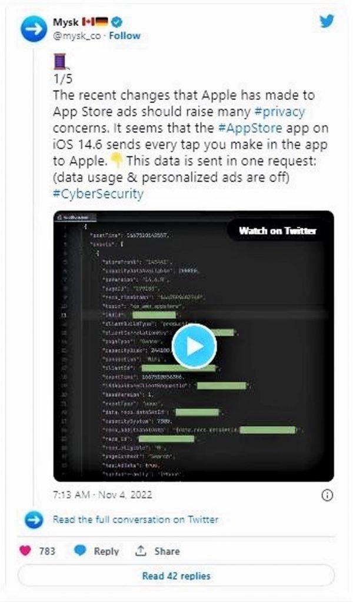Click the Mysk profile avatar
This screenshot has width=353, height=602.
(x=34, y=28)
